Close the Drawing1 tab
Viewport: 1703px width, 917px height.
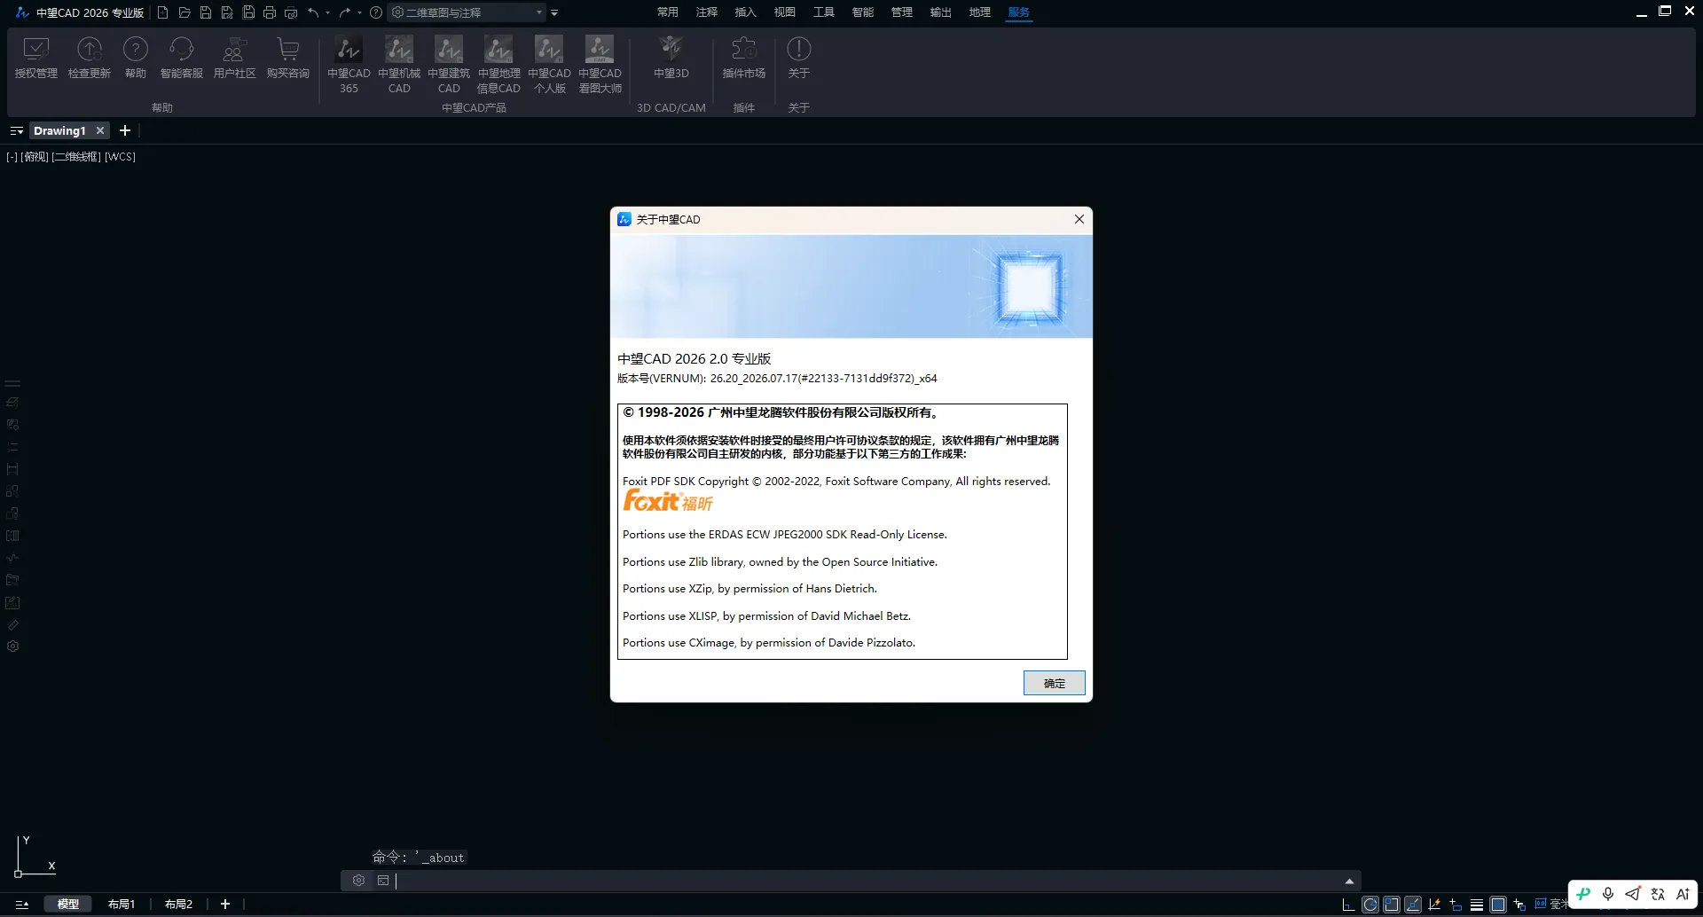100,130
